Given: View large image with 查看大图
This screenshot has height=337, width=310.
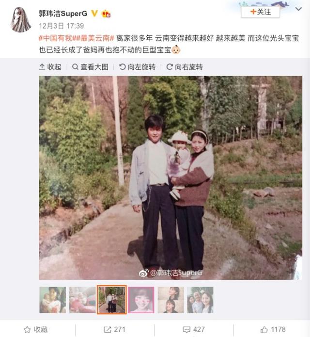Looking at the screenshot, I should coord(91,67).
